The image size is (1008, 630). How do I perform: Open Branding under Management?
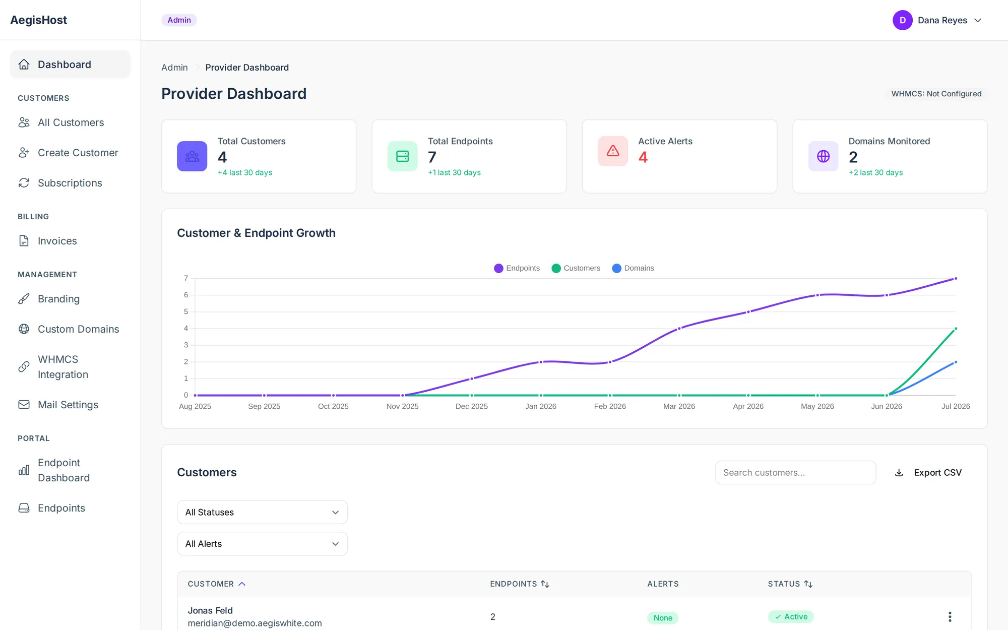(70, 299)
